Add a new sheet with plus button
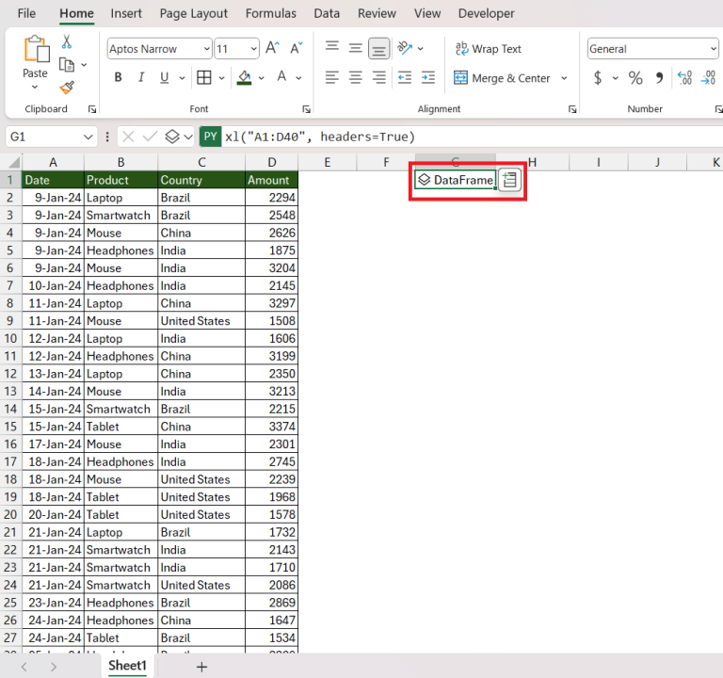This screenshot has height=678, width=723. tap(201, 666)
